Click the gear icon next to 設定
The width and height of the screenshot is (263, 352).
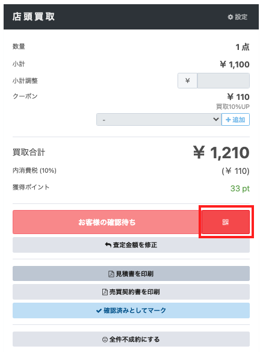(231, 17)
